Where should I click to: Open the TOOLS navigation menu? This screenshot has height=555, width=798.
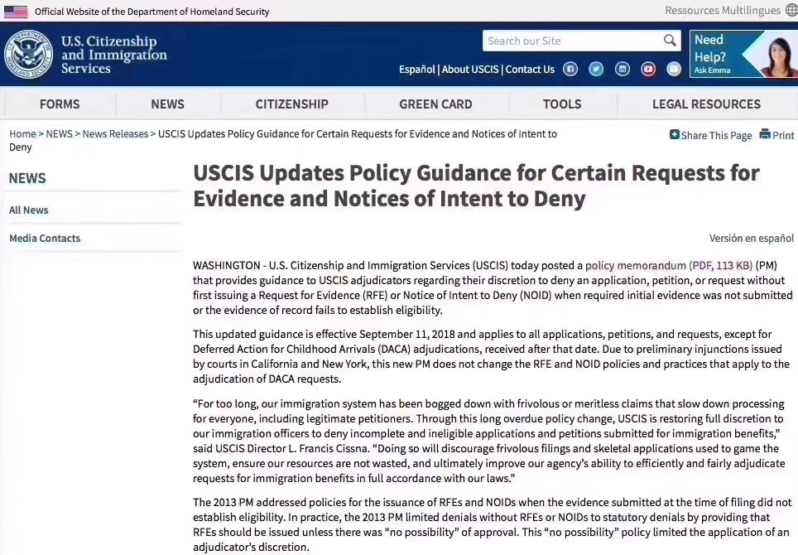pos(562,104)
